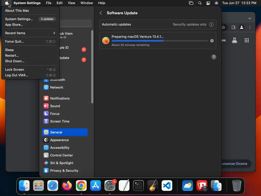Expand the Recent Items submenu
261x196 pixels.
coord(31,33)
